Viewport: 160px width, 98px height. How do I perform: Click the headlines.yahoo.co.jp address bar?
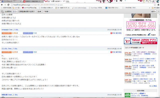[82, 5]
